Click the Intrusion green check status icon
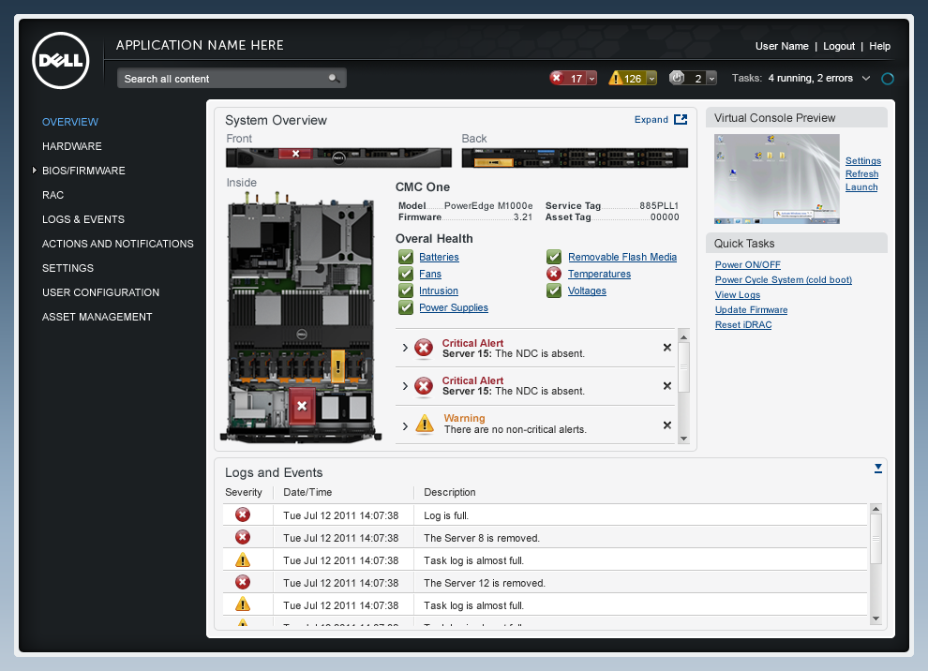The height and width of the screenshot is (671, 928). 405,291
